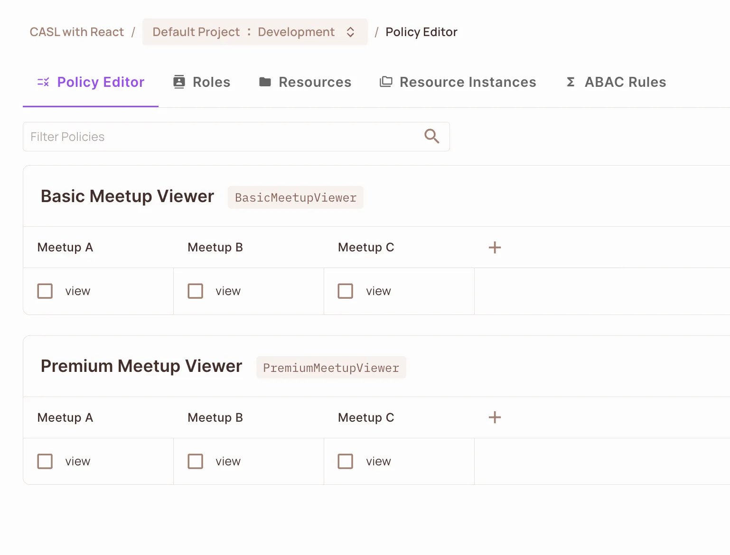Open the Default Project environment dropdown
730x555 pixels.
point(243,32)
